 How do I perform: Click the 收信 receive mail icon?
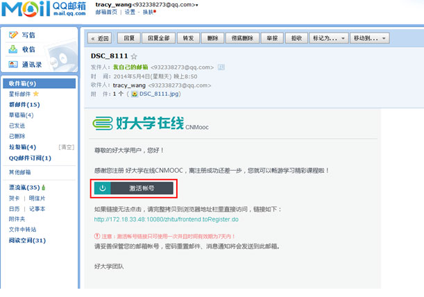point(13,49)
